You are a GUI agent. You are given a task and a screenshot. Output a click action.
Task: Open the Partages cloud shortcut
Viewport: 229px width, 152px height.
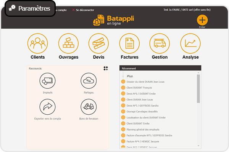click(x=89, y=81)
